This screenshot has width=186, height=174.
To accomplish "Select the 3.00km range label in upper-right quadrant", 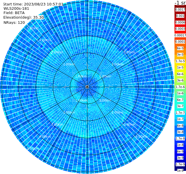I will coord(130,52).
